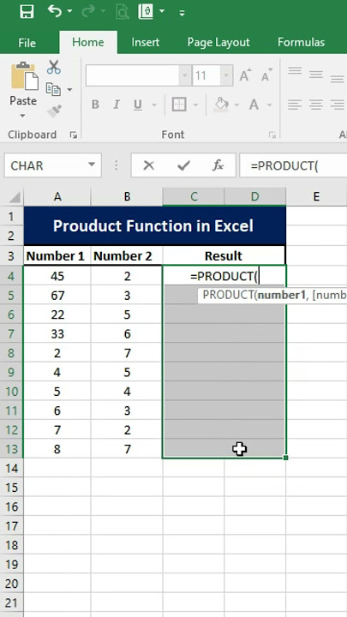Click cell with value 67

pyautogui.click(x=57, y=296)
